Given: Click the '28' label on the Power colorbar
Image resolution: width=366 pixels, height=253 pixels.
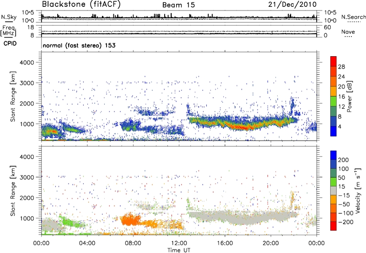Looking at the screenshot, I should (x=341, y=67).
